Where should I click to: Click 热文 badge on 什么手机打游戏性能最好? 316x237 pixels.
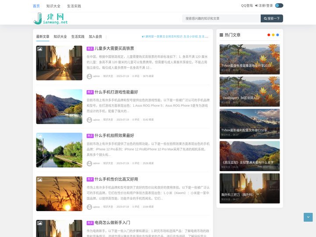(x=90, y=92)
